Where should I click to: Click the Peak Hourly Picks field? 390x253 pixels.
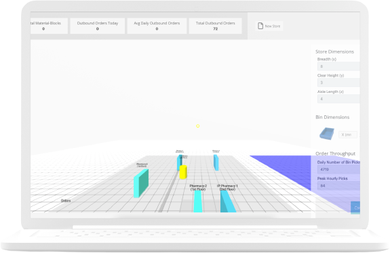click(338, 186)
